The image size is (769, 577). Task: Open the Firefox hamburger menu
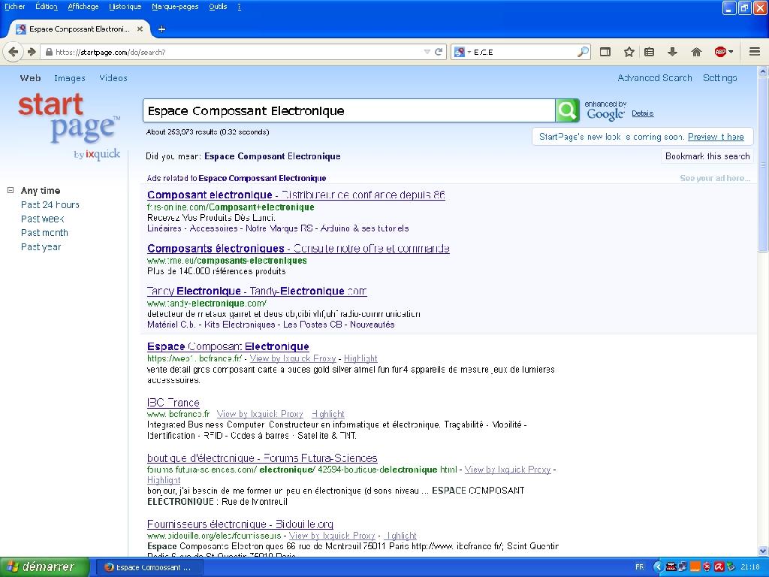pos(755,52)
